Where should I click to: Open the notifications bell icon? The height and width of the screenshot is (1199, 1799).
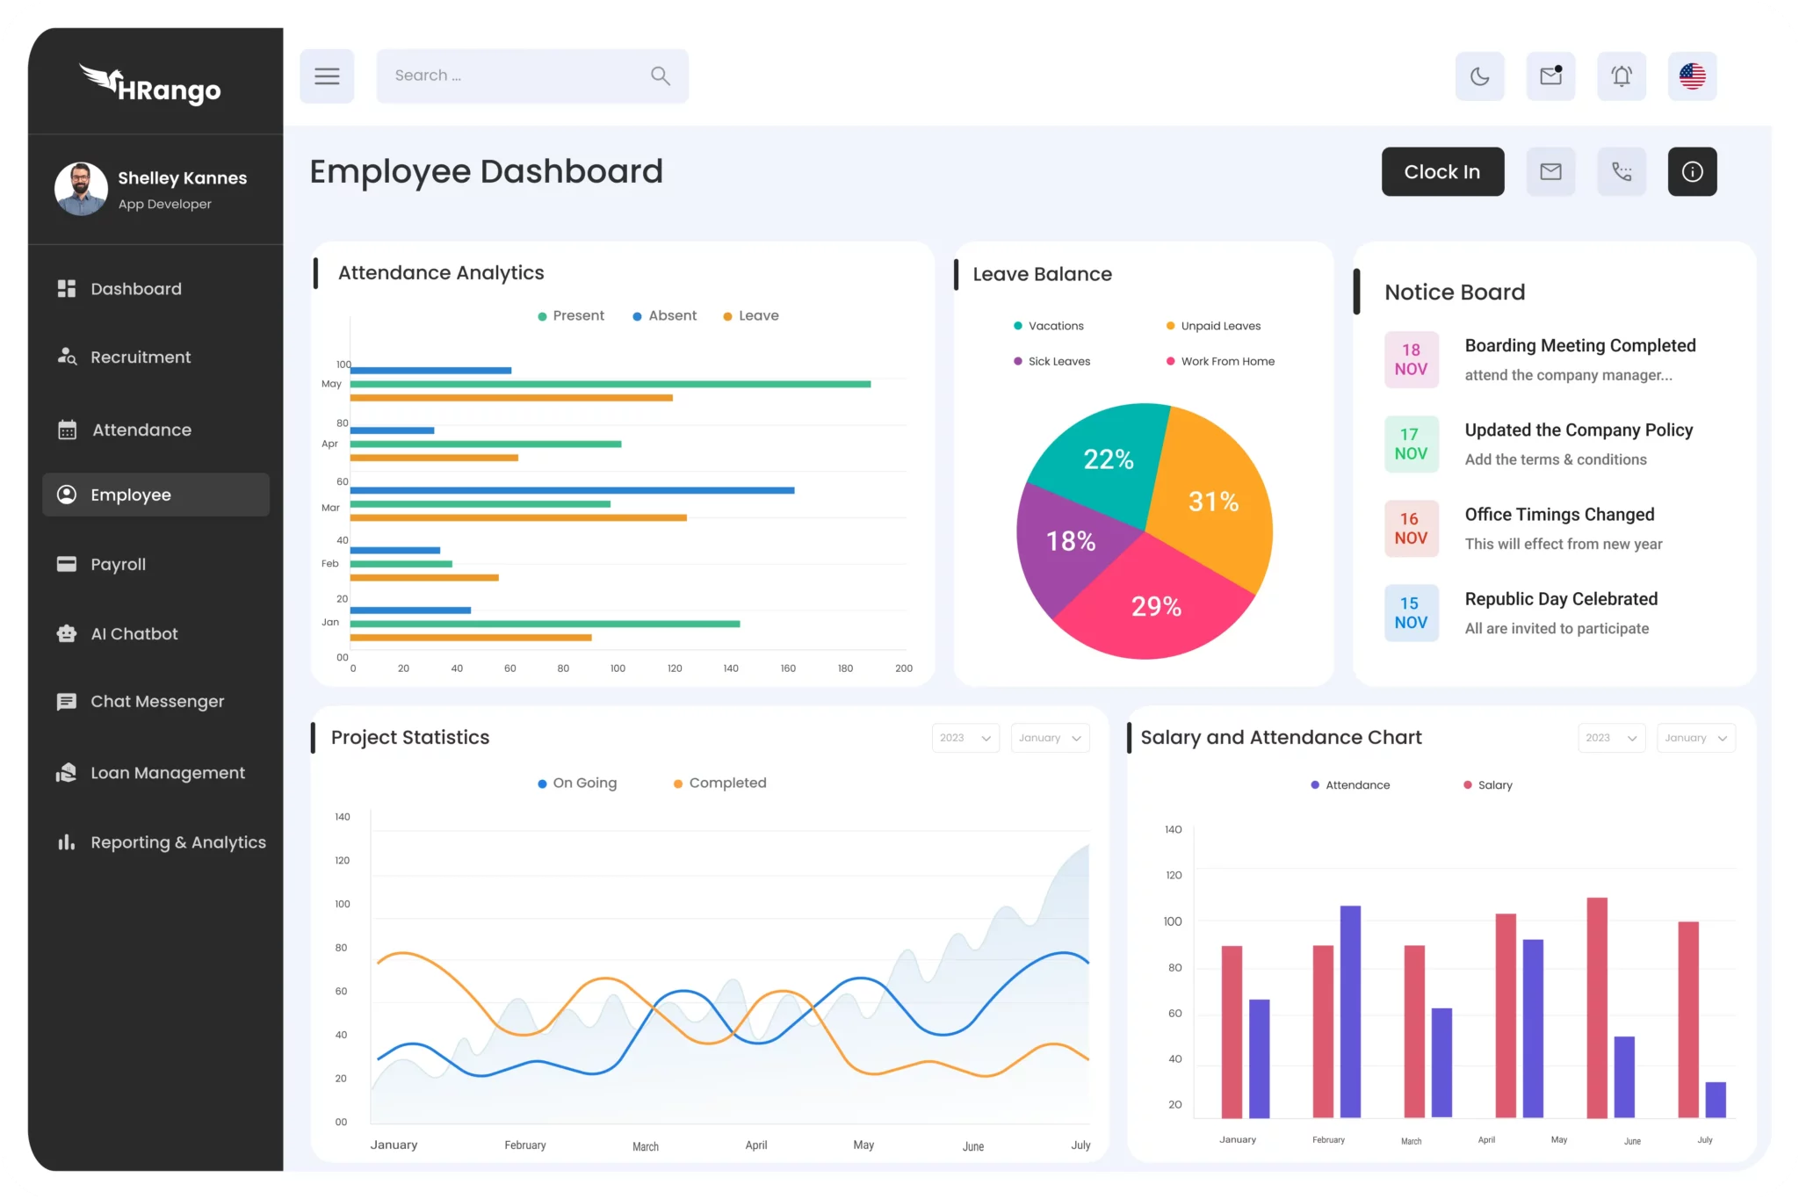coord(1621,76)
